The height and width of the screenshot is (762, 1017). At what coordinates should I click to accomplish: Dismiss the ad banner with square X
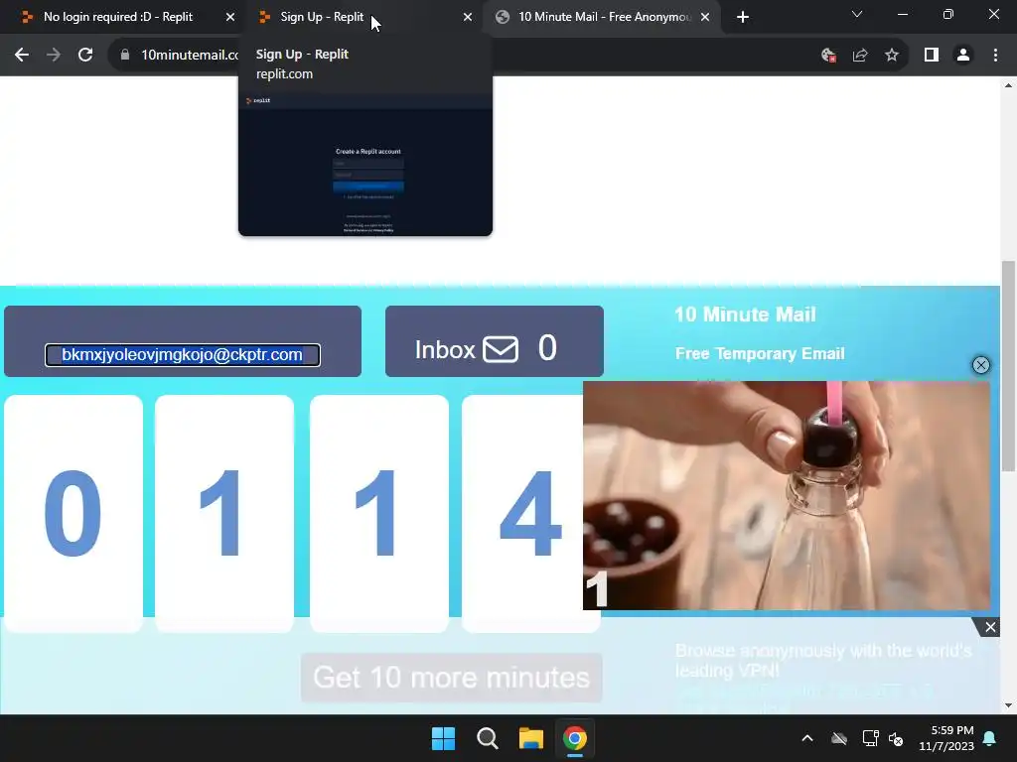pyautogui.click(x=990, y=627)
